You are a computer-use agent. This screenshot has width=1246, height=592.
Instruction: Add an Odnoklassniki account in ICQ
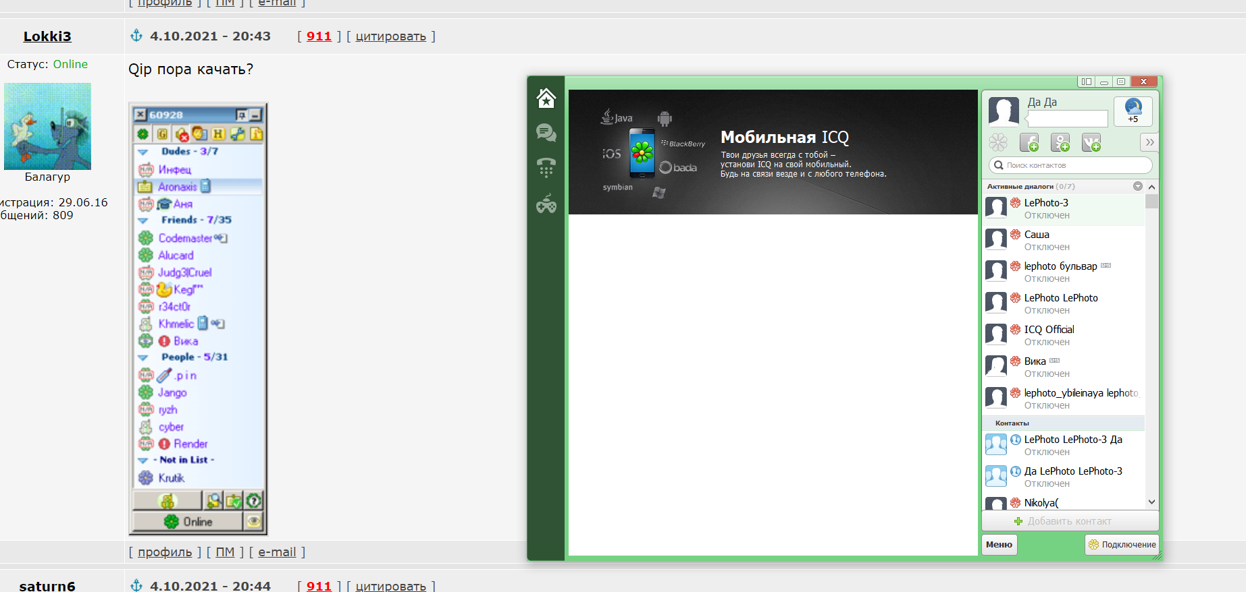click(x=1060, y=142)
